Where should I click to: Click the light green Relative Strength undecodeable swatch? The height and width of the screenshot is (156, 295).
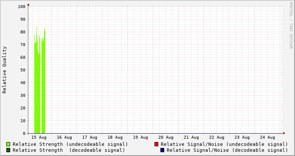pyautogui.click(x=8, y=144)
